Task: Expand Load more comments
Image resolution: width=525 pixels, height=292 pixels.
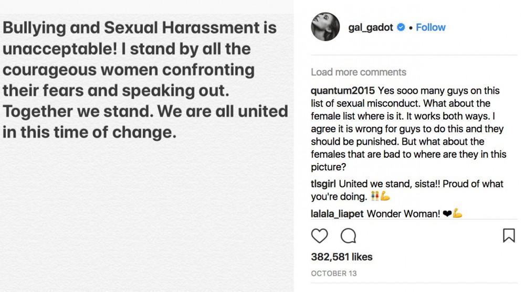Action: click(358, 72)
